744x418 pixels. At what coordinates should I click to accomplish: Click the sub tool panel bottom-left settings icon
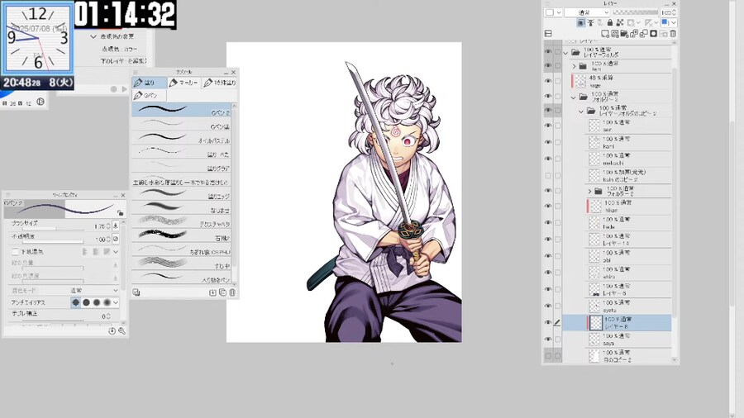pos(136,292)
